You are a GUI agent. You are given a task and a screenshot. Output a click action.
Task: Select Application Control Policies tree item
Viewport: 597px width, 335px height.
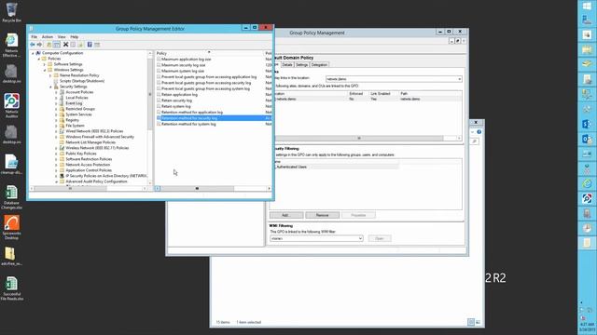[x=89, y=170]
